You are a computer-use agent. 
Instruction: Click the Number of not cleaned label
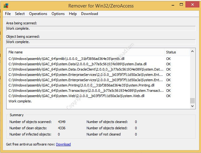103,134
